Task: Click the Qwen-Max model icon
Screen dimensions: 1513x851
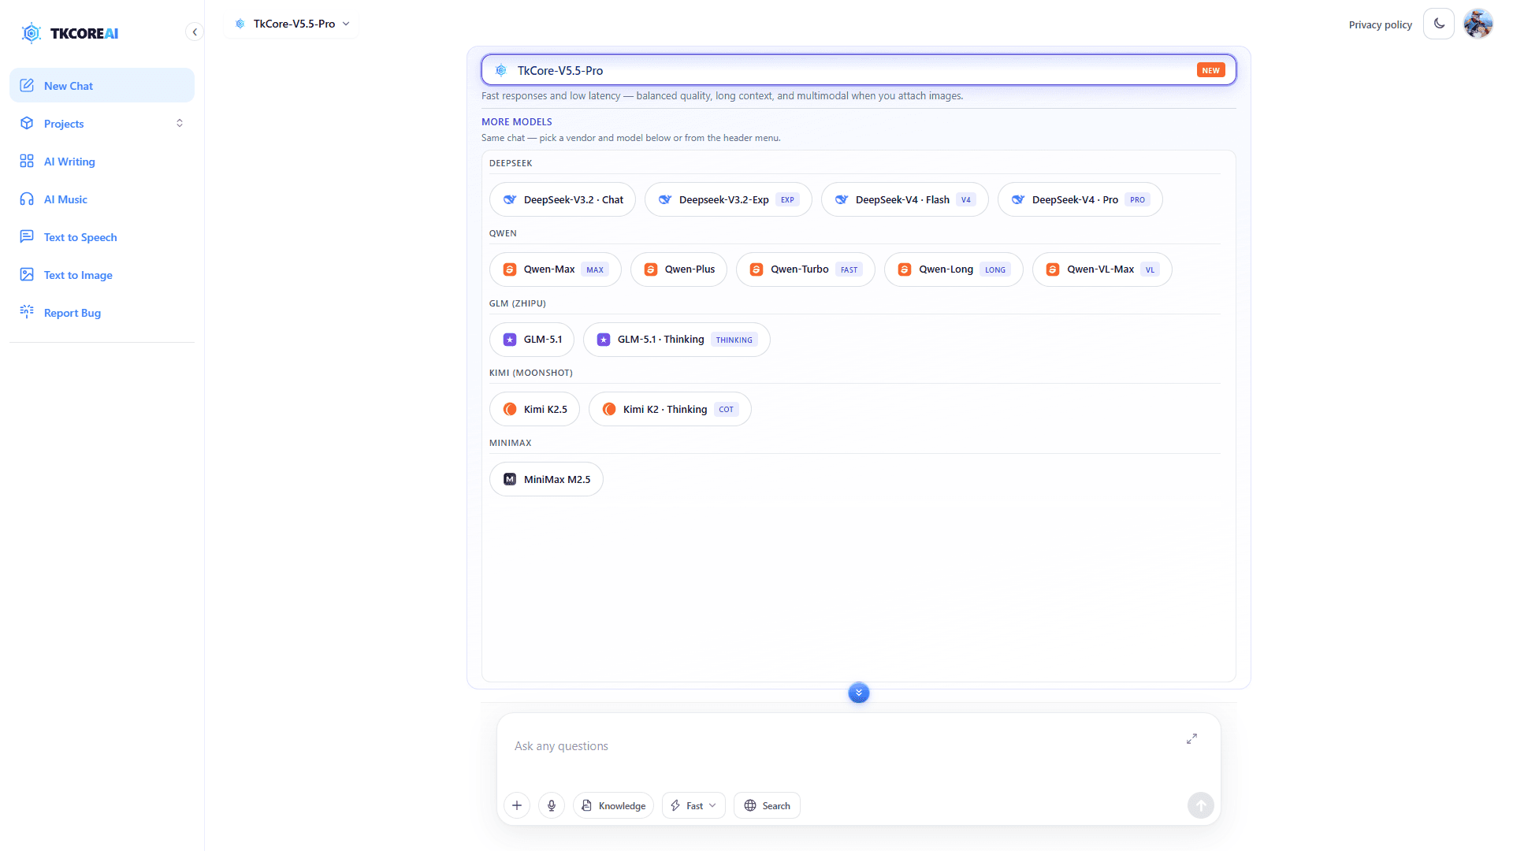Action: (510, 269)
